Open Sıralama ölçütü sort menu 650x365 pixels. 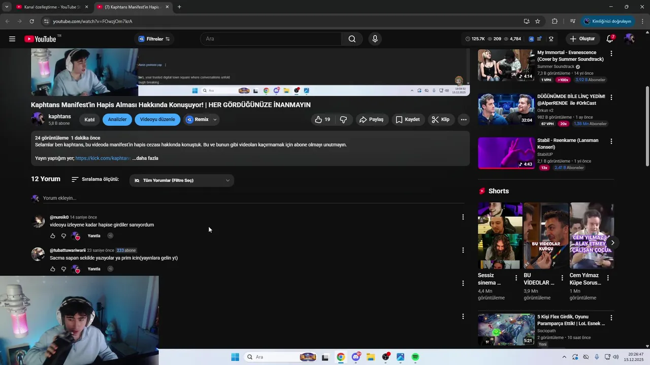pyautogui.click(x=95, y=179)
